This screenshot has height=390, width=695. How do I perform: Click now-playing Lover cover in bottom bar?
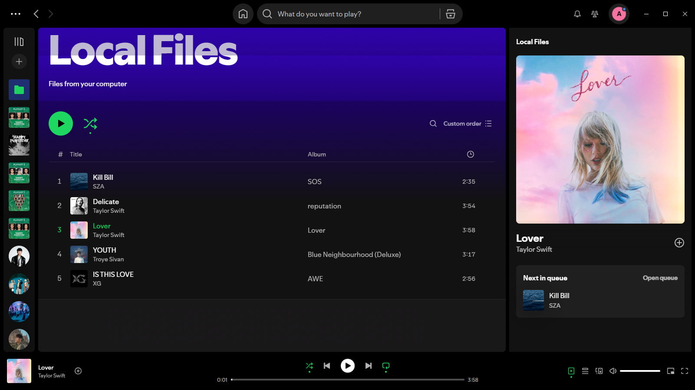[x=19, y=371]
